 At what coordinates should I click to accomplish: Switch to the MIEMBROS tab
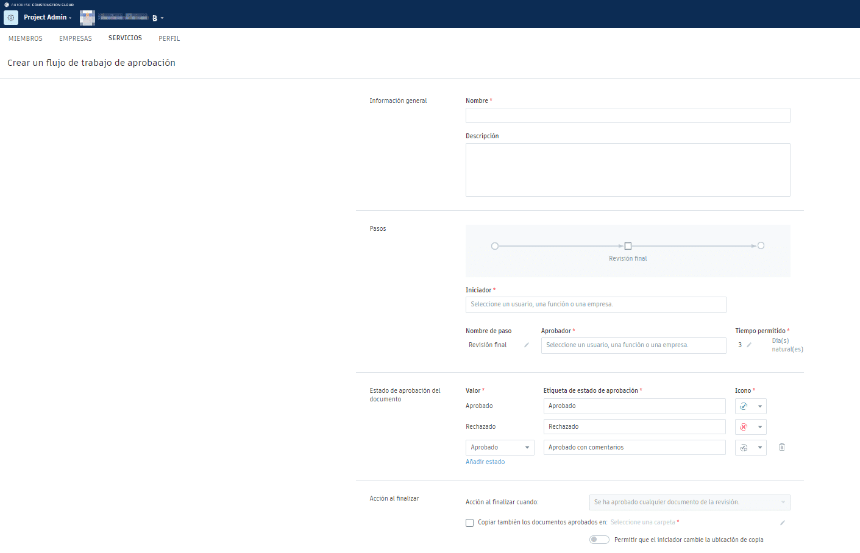click(x=26, y=38)
